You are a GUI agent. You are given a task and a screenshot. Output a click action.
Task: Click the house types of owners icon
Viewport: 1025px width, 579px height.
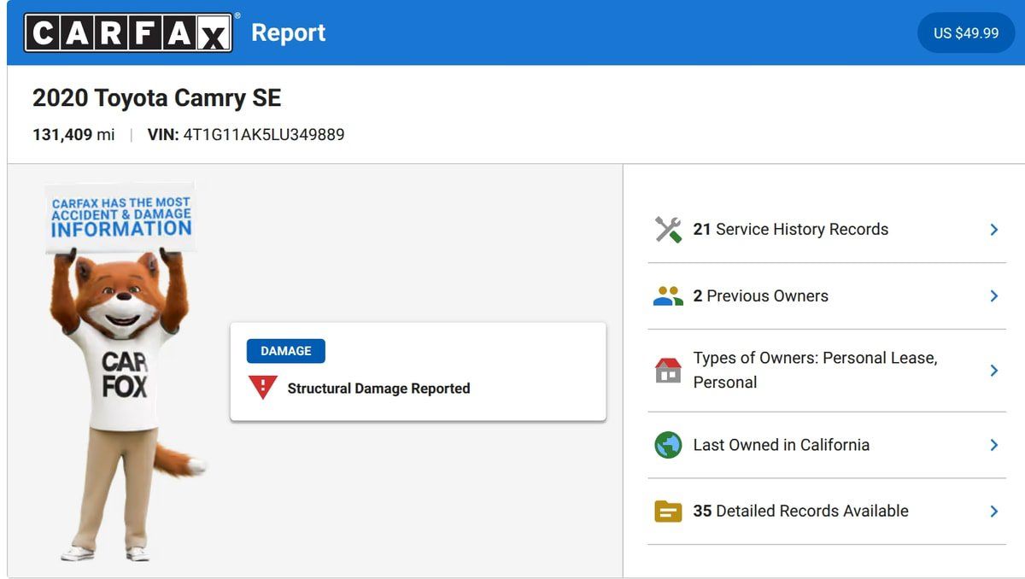click(668, 370)
